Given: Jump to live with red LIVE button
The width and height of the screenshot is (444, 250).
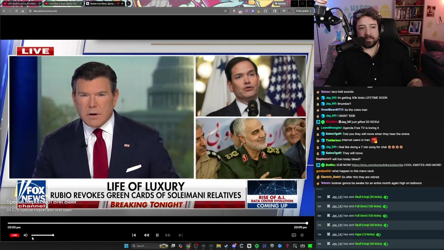Looking at the screenshot, I should coord(14,235).
